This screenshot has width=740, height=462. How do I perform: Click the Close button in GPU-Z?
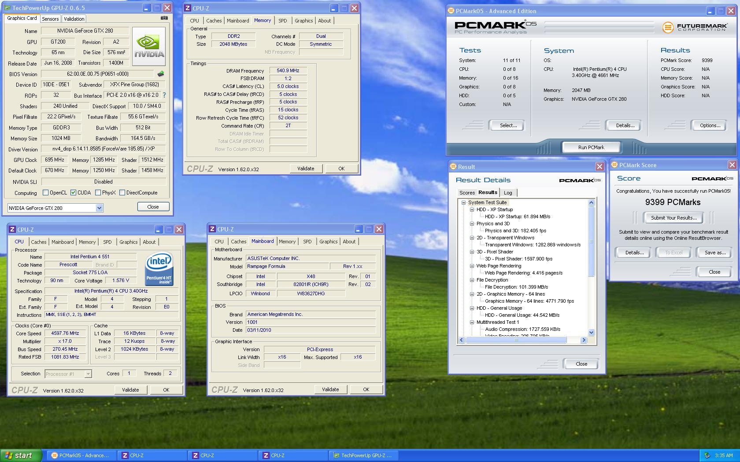tap(153, 207)
